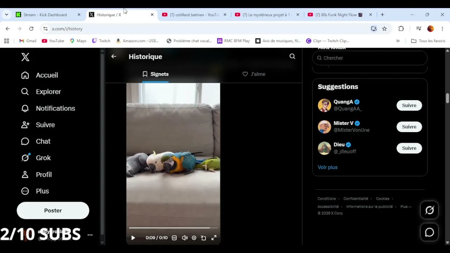Toggle video closed captions
The width and height of the screenshot is (450, 253).
coord(174,238)
